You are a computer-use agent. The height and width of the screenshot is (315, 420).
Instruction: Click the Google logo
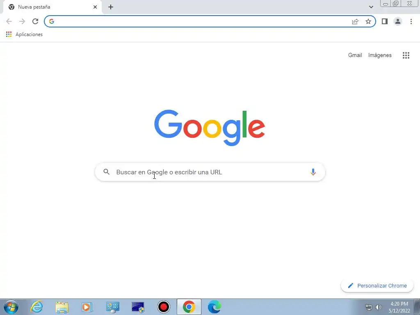click(210, 128)
